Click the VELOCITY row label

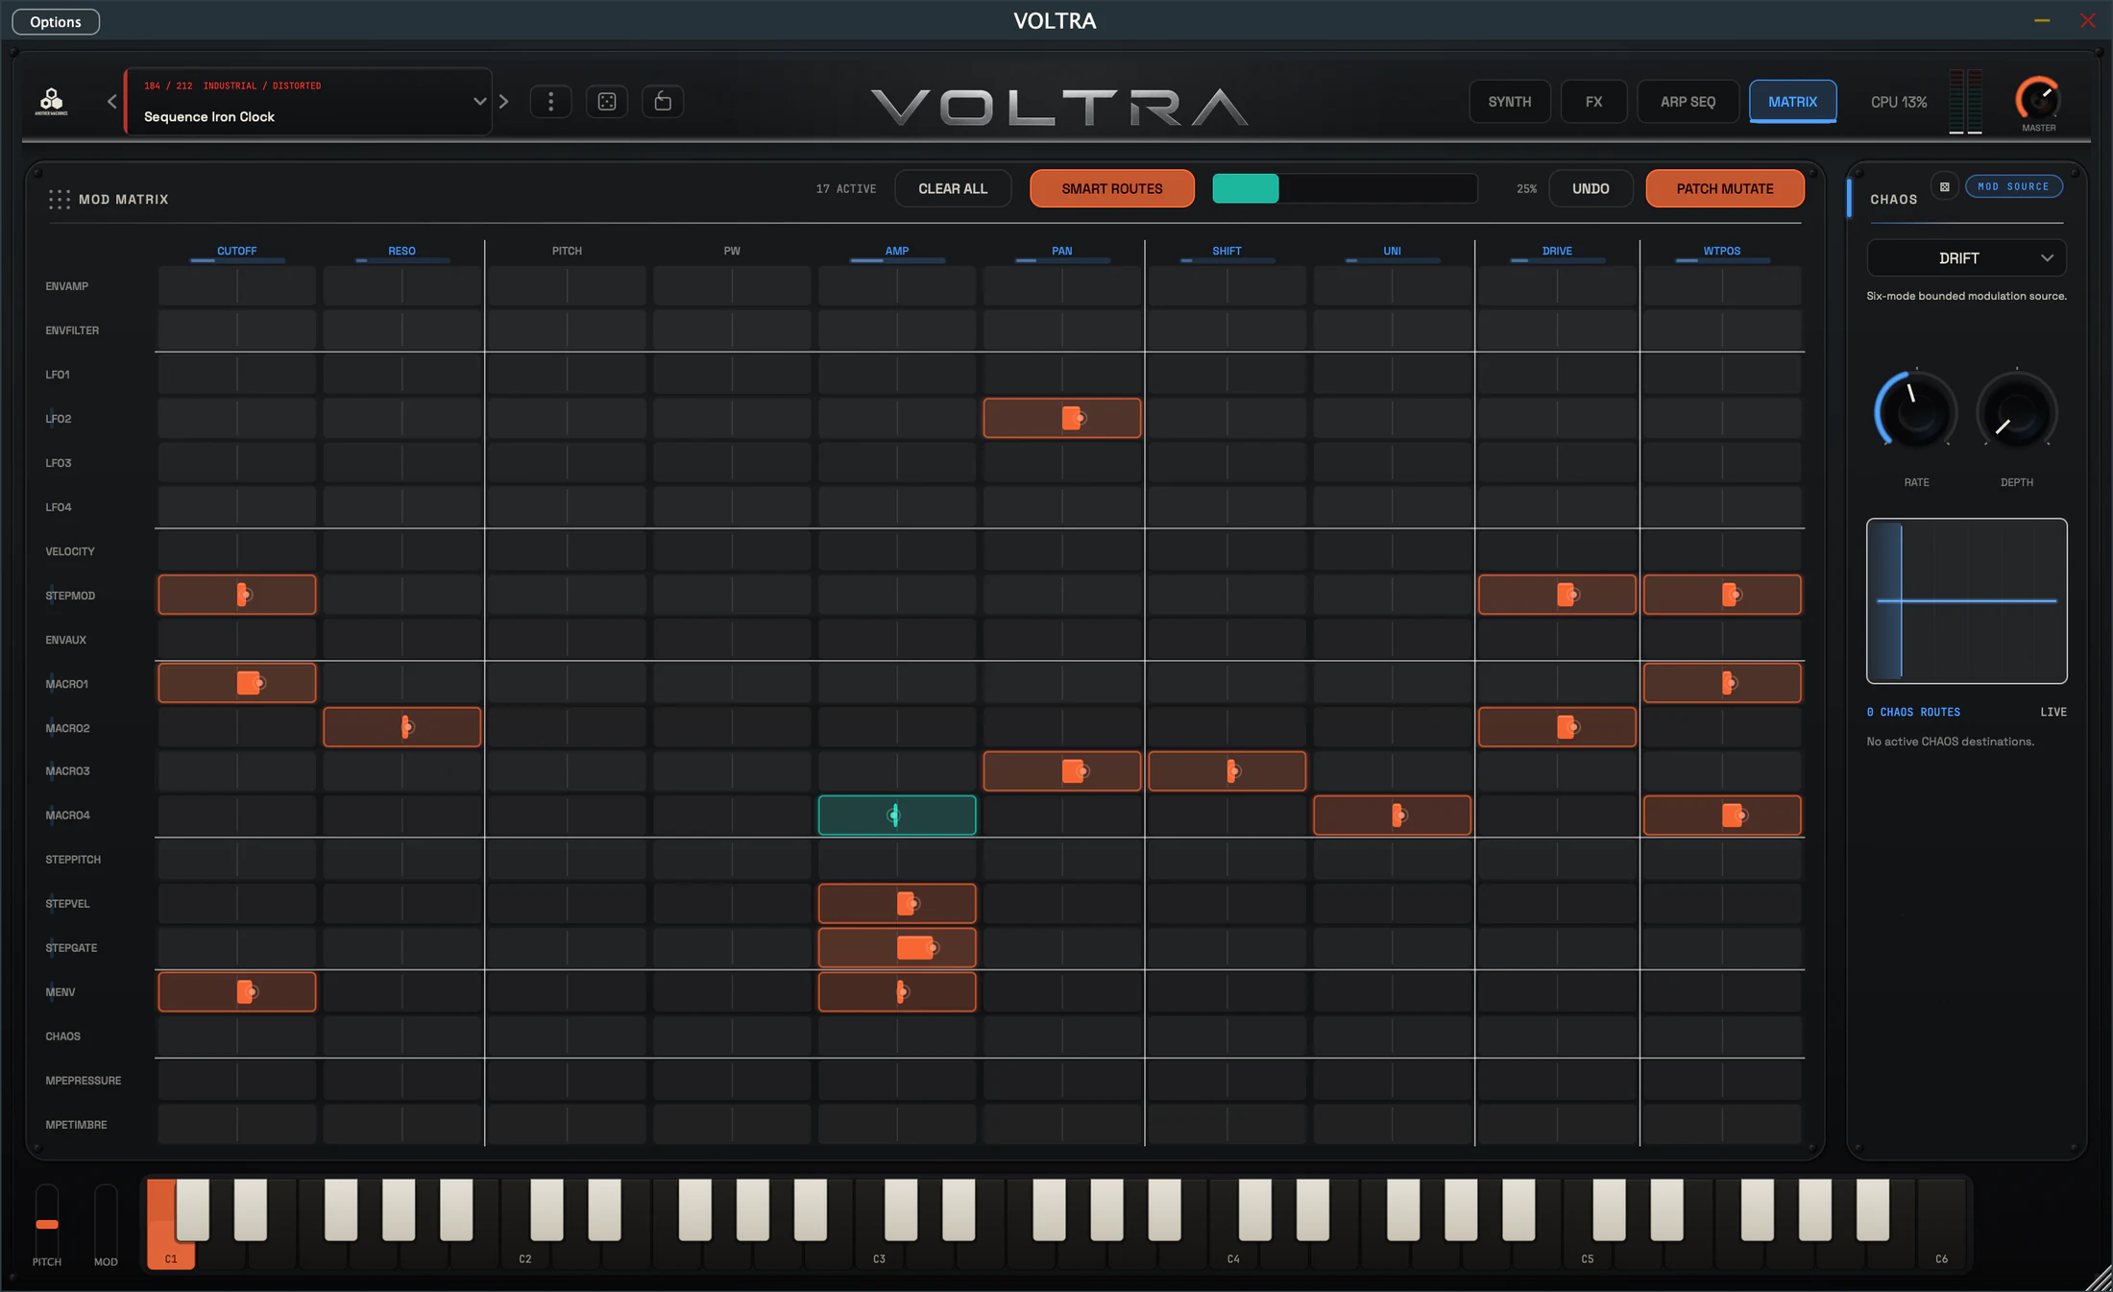pos(70,551)
